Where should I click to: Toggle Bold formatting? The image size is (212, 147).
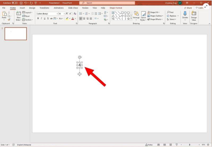(x=38, y=18)
